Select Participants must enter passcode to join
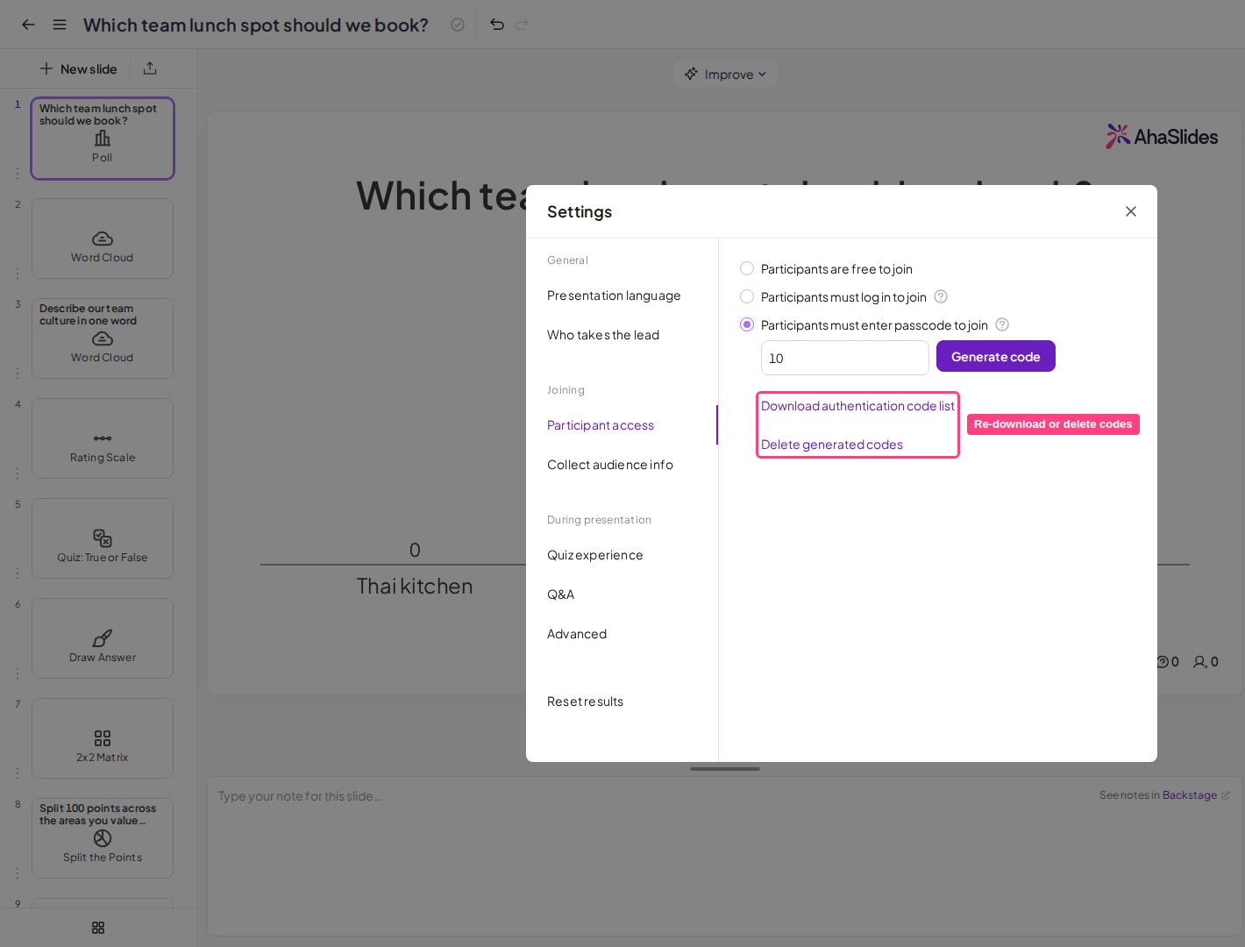Image resolution: width=1245 pixels, height=947 pixels. [747, 324]
